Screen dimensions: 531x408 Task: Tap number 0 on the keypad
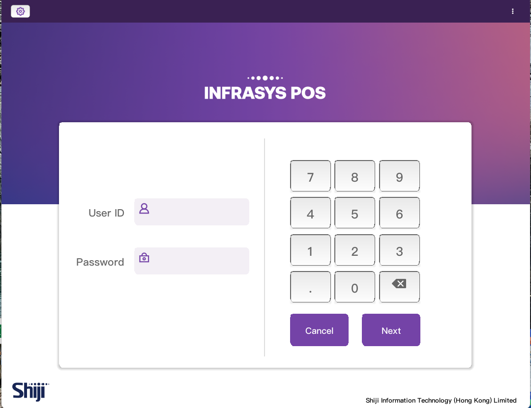[354, 287]
